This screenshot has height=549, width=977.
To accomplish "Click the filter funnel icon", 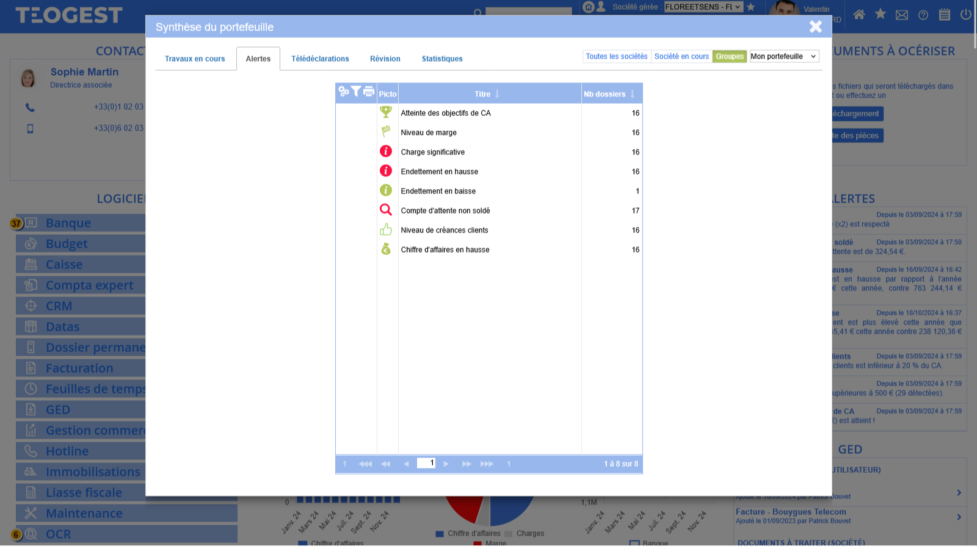I will point(356,91).
